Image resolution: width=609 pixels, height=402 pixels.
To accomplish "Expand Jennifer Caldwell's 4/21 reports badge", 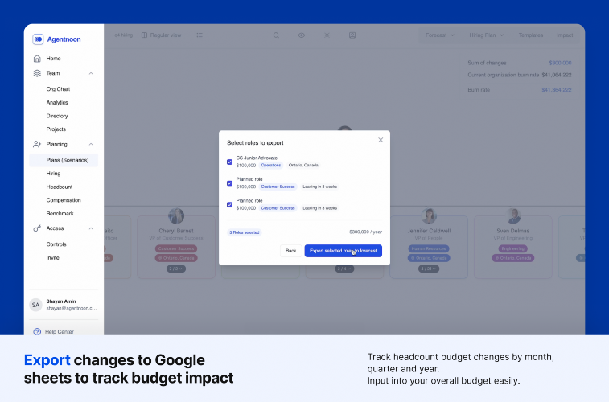I will [429, 269].
